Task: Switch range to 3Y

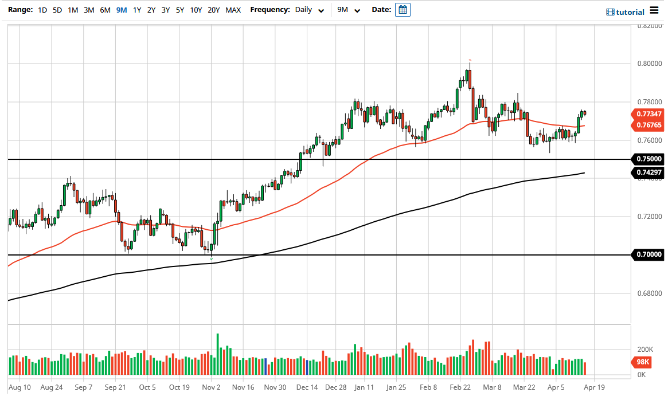Action: pyautogui.click(x=166, y=10)
